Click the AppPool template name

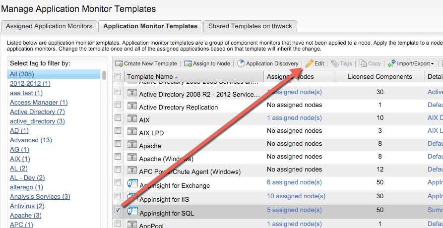tap(151, 226)
